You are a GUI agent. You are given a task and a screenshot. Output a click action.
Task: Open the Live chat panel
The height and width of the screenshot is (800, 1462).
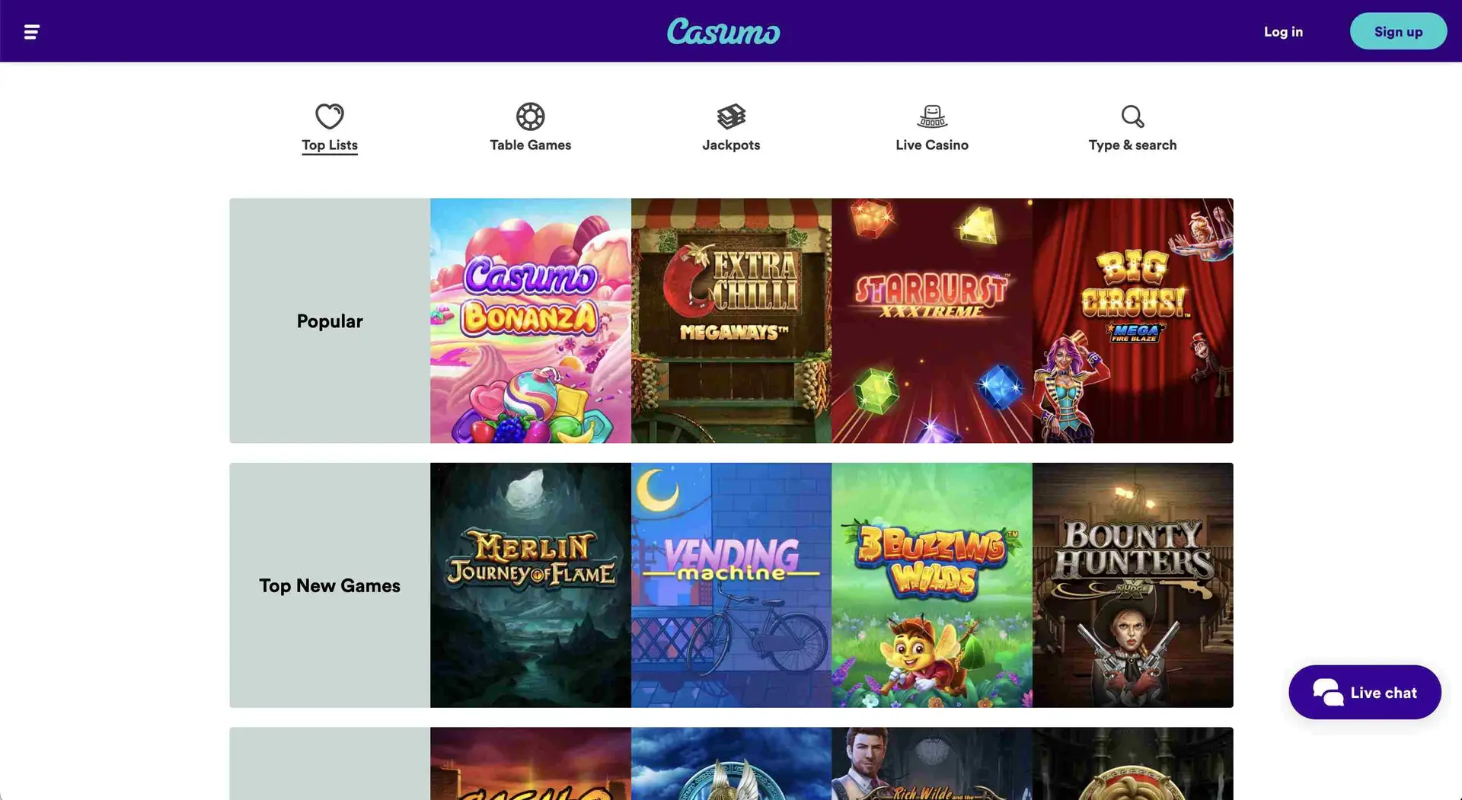(x=1365, y=691)
